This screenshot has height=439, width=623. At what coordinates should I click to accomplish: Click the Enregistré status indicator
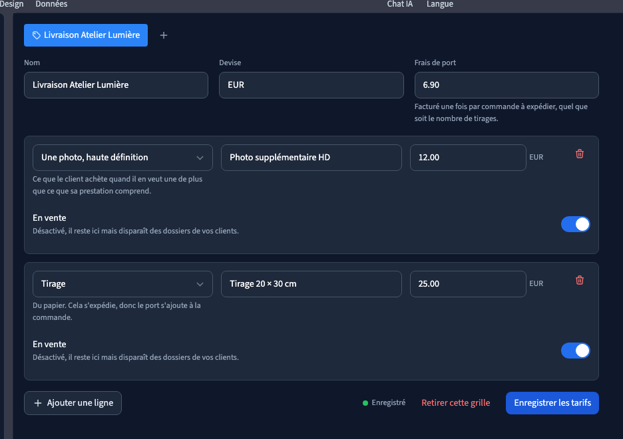point(384,403)
